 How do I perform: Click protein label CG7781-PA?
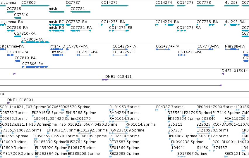(87, 52)
